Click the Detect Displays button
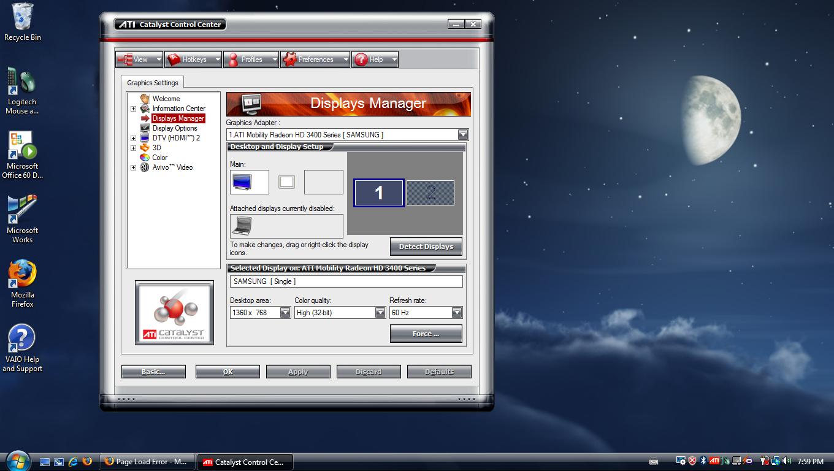This screenshot has width=834, height=471. (x=426, y=247)
